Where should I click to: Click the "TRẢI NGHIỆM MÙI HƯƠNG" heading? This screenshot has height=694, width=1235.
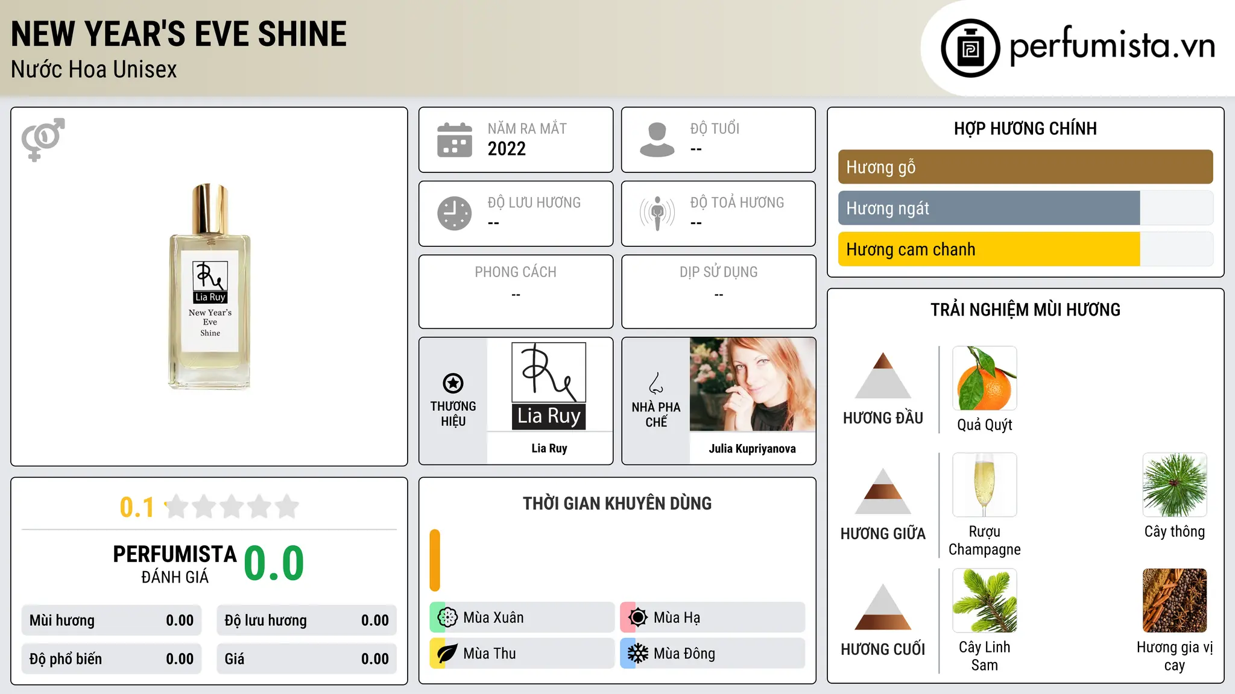(1025, 310)
